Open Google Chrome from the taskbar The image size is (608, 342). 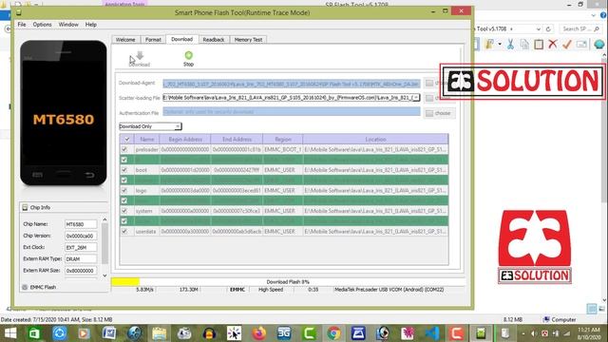(x=333, y=333)
